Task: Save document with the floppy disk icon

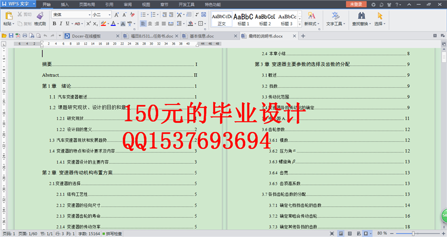Action: (11, 36)
